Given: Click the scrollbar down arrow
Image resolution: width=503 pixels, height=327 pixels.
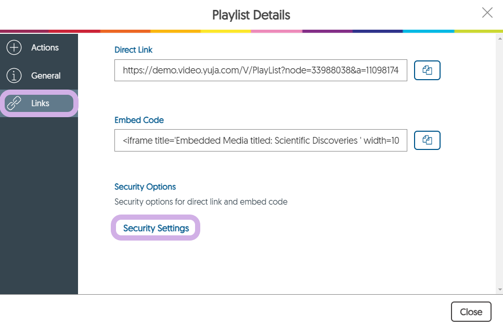Looking at the screenshot, I should pyautogui.click(x=499, y=290).
